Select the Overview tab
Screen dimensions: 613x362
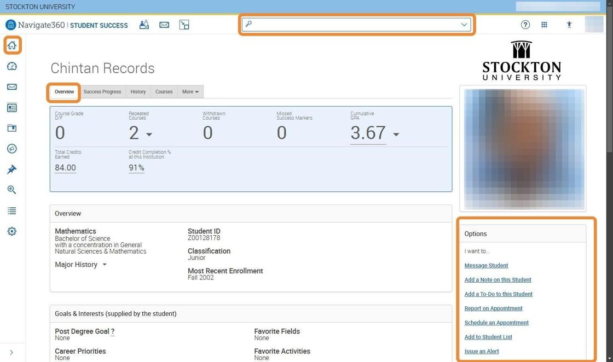coord(64,92)
